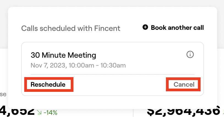Click the -14% change indicator
This screenshot has width=224, height=117.
[50, 113]
